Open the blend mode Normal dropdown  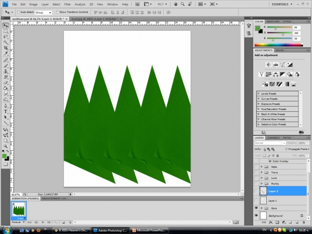[x=270, y=143]
